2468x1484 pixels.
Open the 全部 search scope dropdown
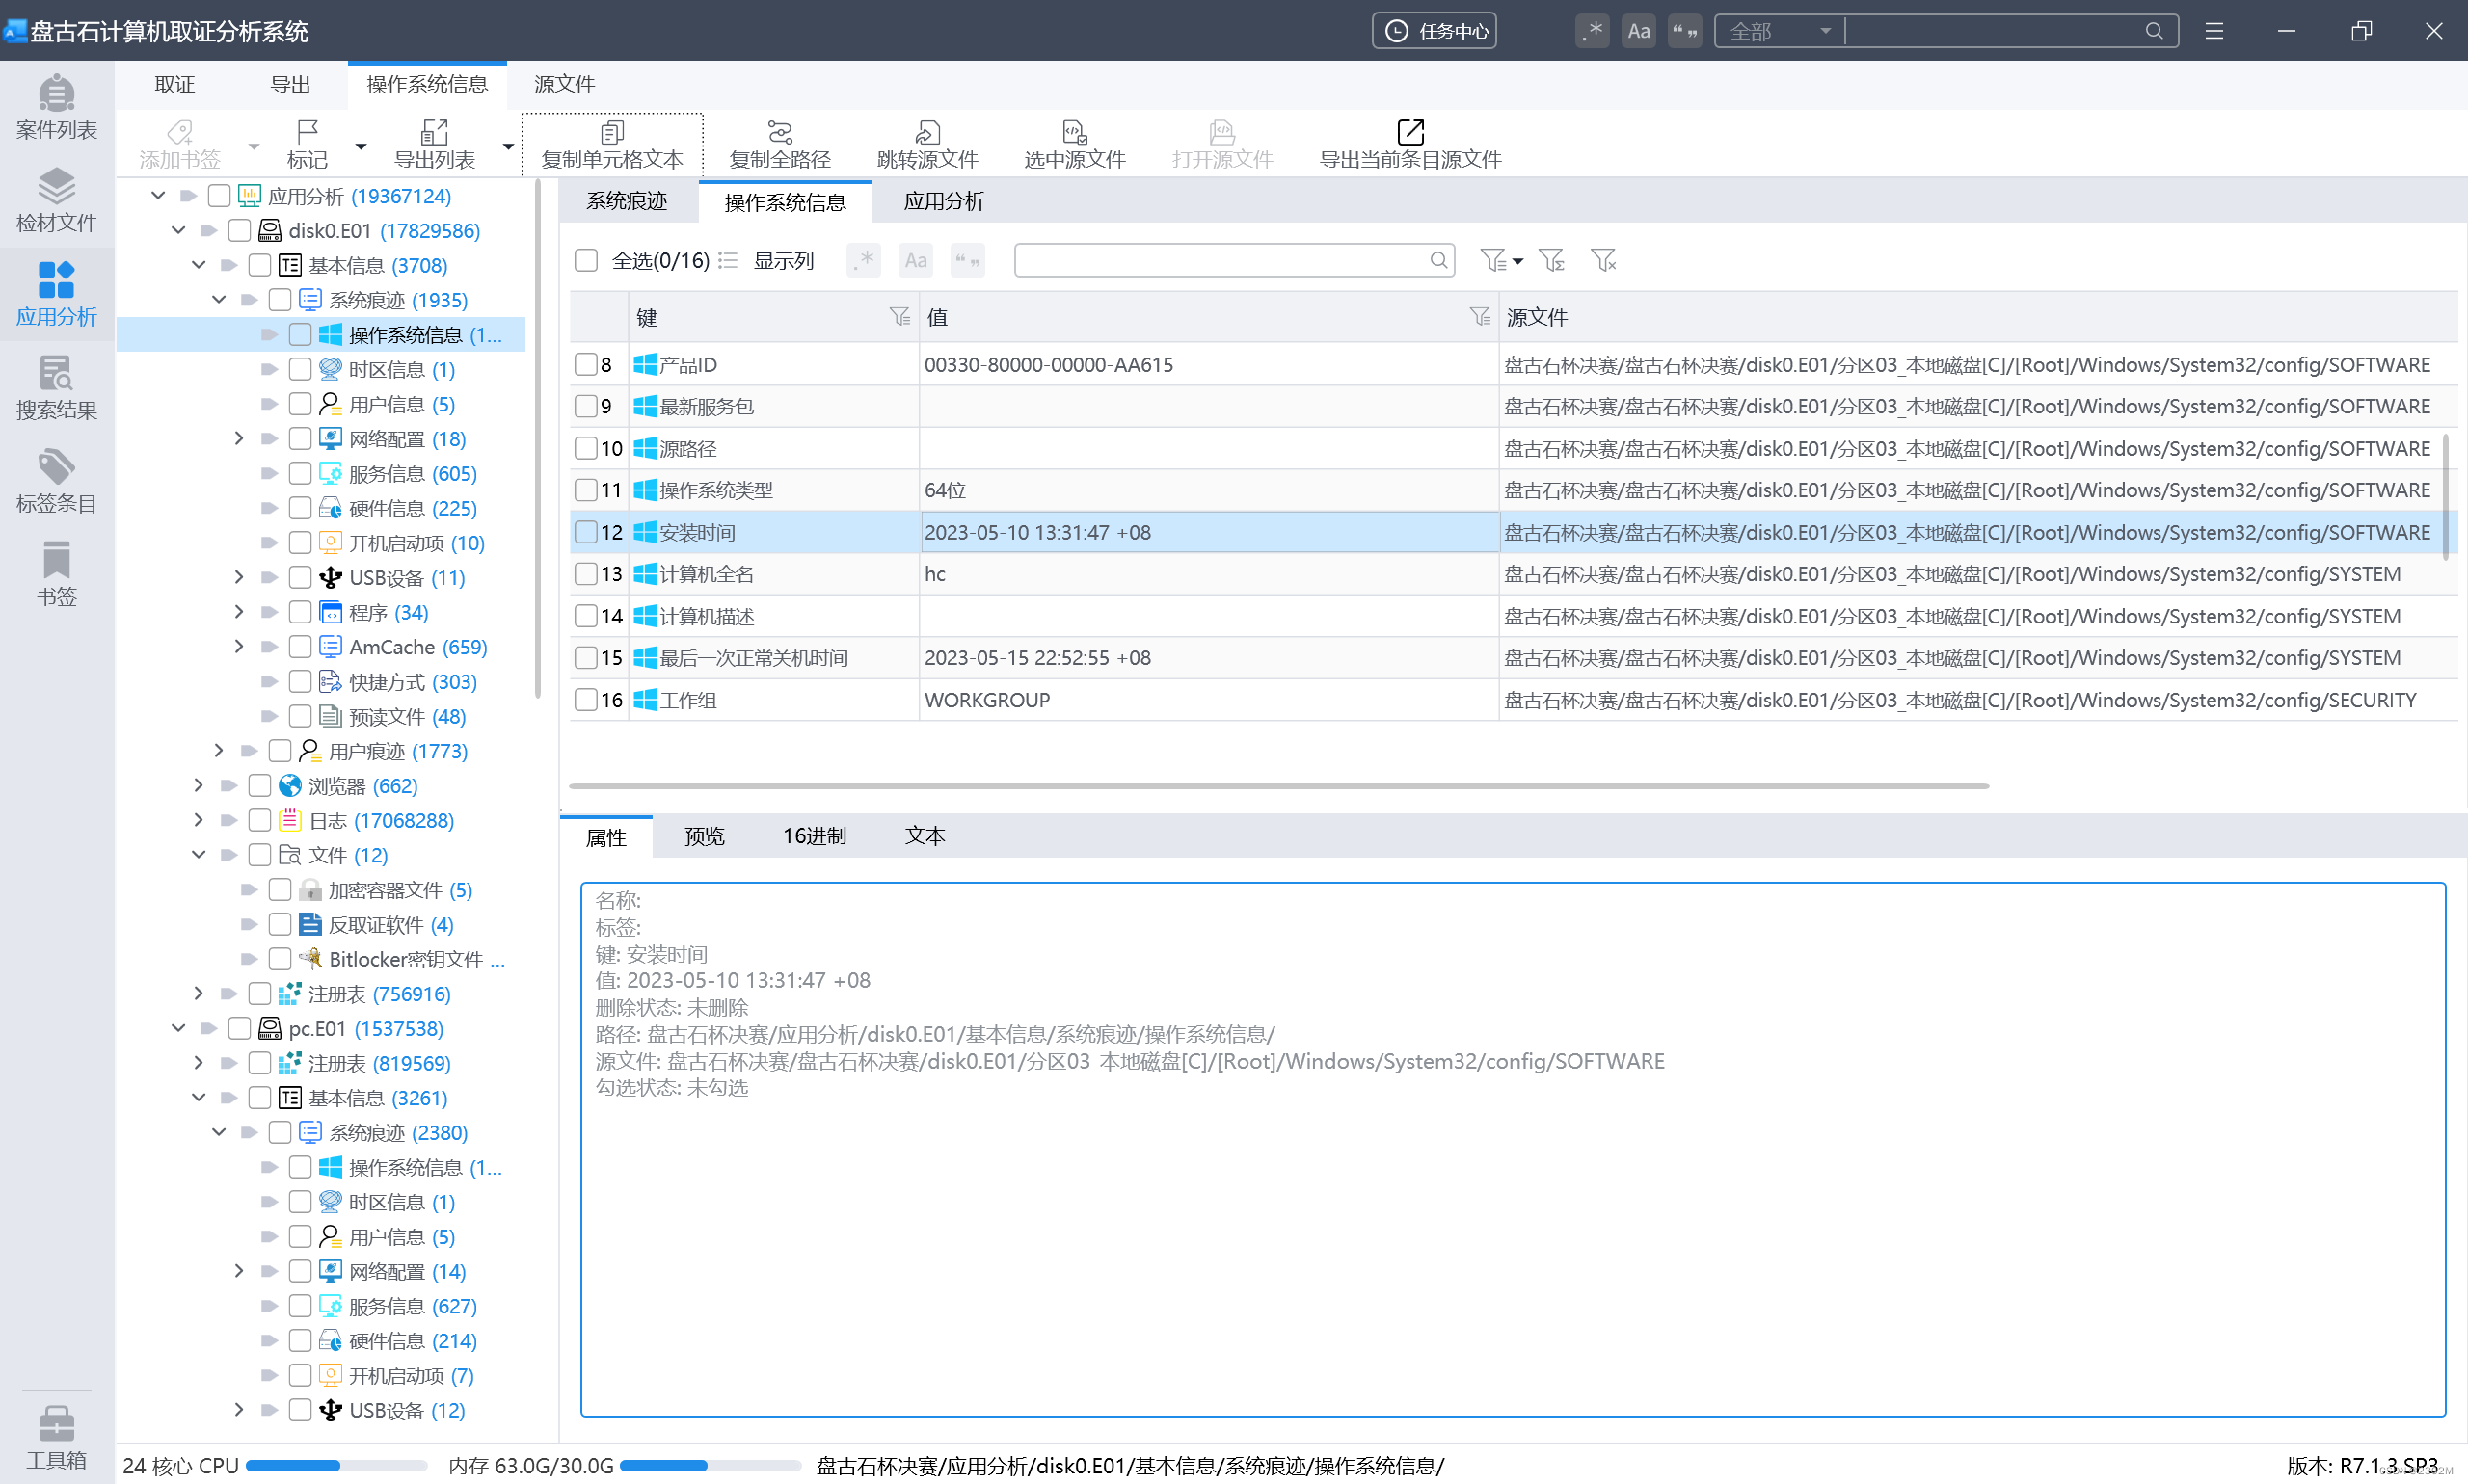point(1780,31)
